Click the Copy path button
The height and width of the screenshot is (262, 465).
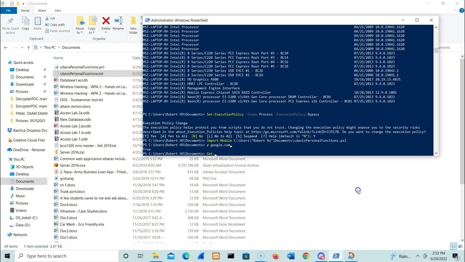55,25
